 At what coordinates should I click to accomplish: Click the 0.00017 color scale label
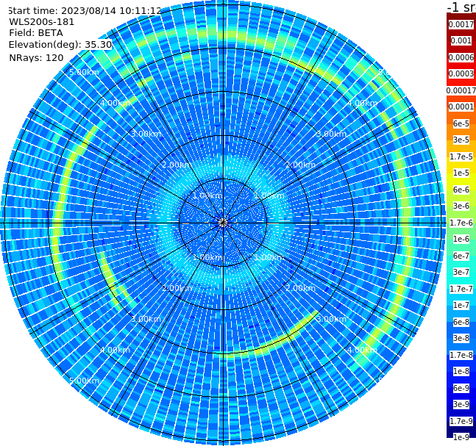[x=461, y=90]
